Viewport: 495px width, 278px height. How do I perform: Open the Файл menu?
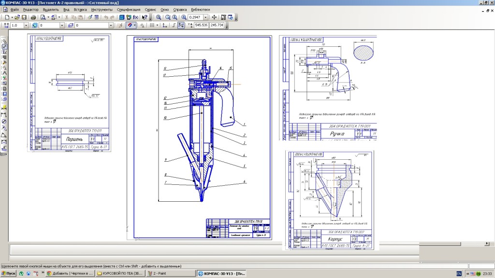[15, 10]
